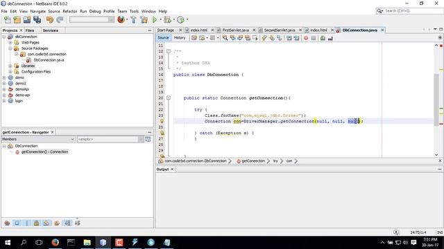
Task: Click the green Run Project arrow
Action: tap(155, 20)
